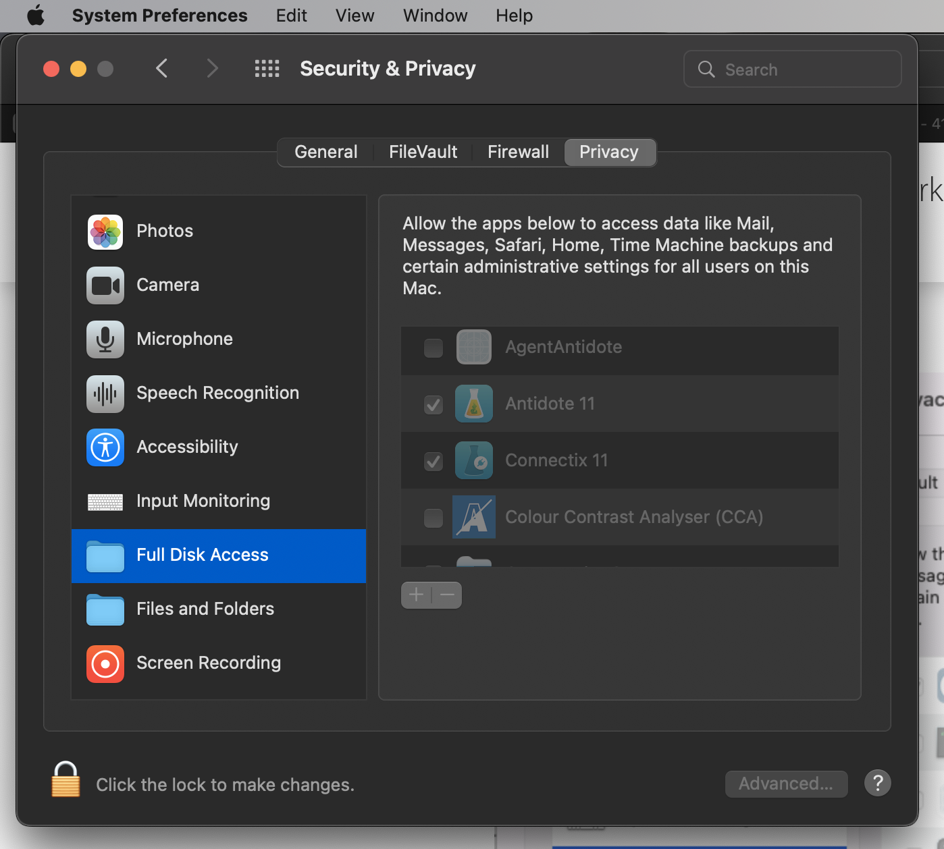This screenshot has height=849, width=944.
Task: Select the AgentAntidote app name
Action: coord(564,347)
